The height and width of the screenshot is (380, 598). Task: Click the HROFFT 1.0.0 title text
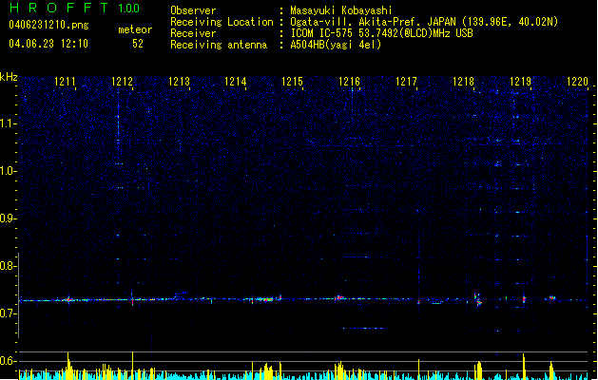click(75, 8)
